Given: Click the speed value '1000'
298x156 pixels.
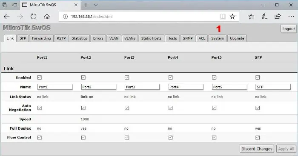Looking at the screenshot, I should coord(85,119).
